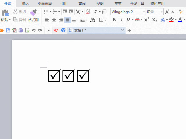Align text right
The width and height of the screenshot is (186, 139).
[61, 20]
